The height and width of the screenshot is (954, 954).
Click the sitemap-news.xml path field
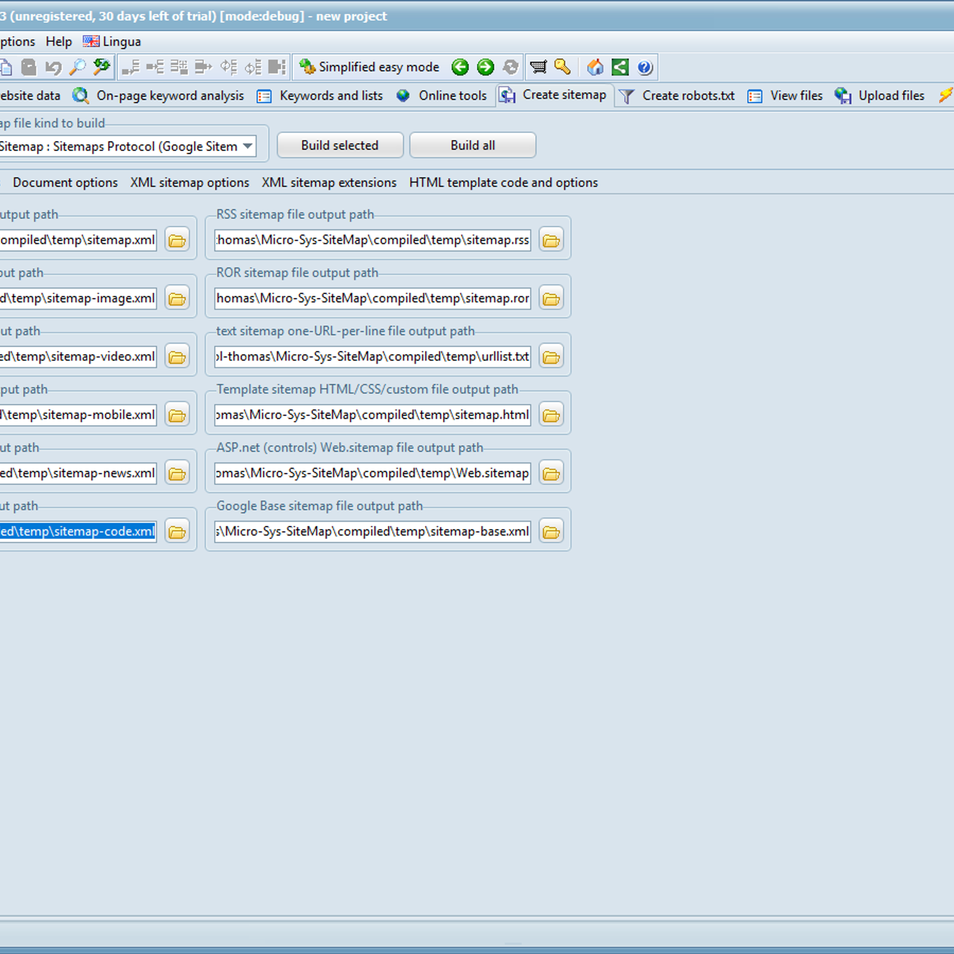tap(78, 473)
